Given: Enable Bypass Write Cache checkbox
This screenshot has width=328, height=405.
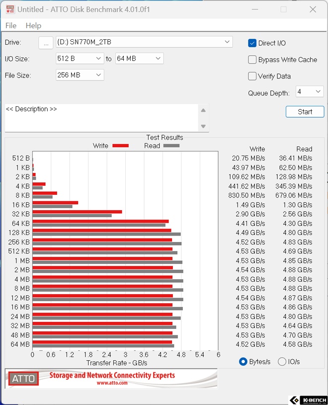Looking at the screenshot, I should point(252,60).
